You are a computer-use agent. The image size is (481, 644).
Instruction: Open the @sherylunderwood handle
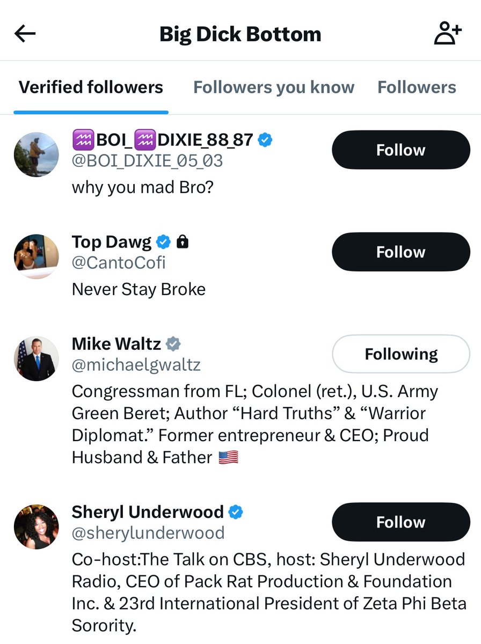(x=148, y=533)
